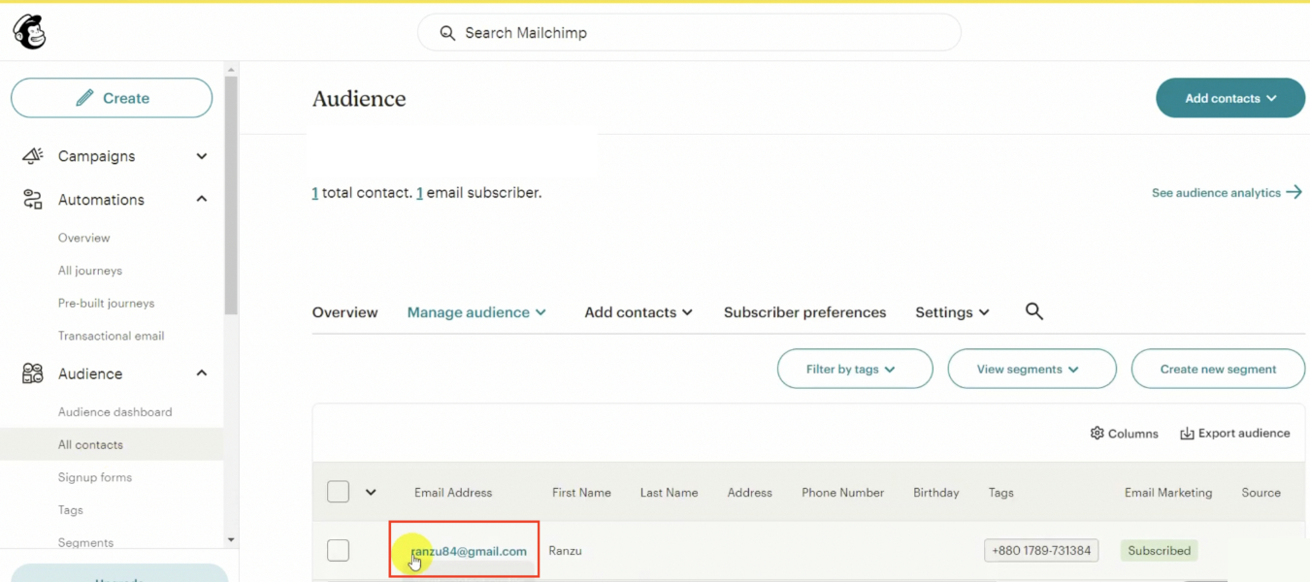1310x582 pixels.
Task: Click the Export audience download icon
Action: point(1187,434)
